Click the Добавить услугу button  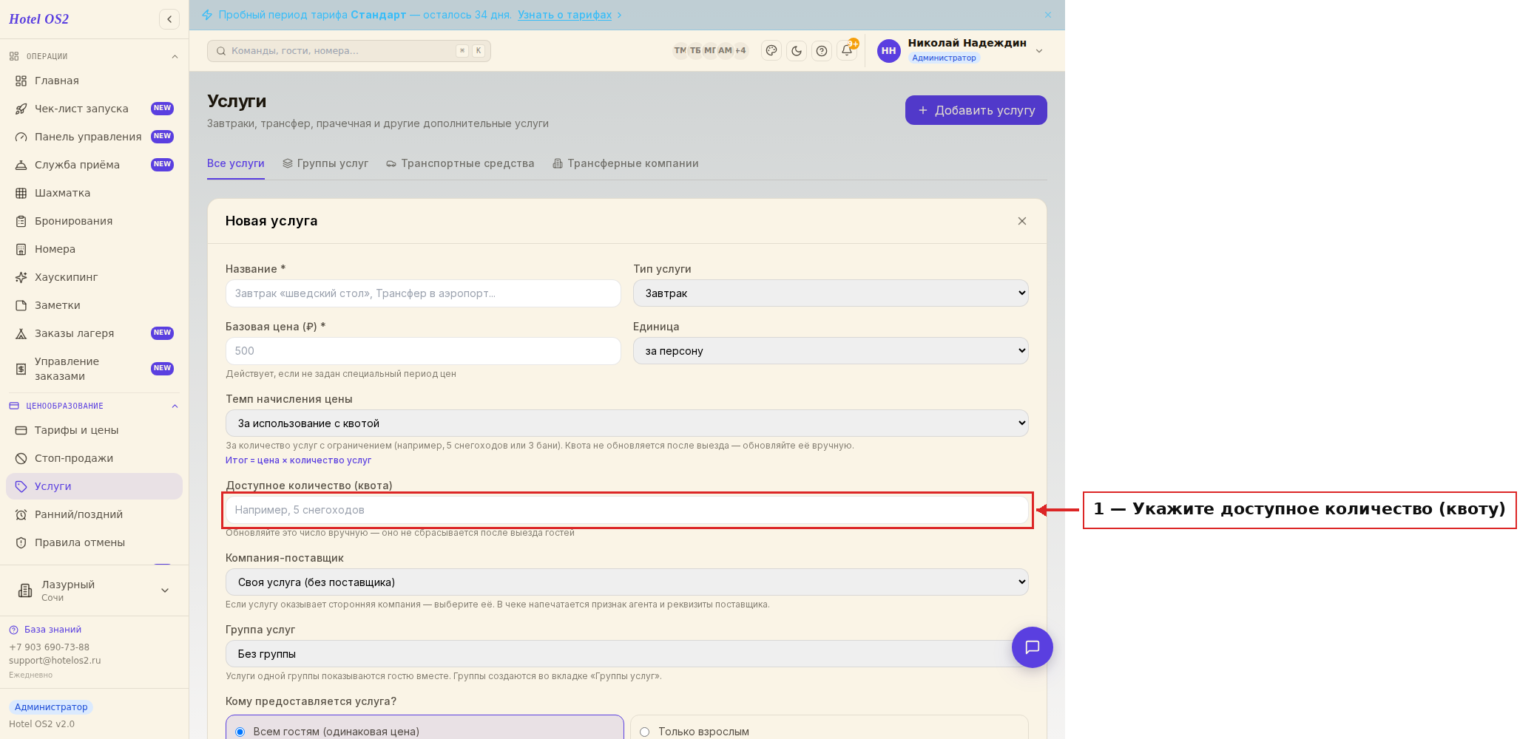click(x=976, y=110)
